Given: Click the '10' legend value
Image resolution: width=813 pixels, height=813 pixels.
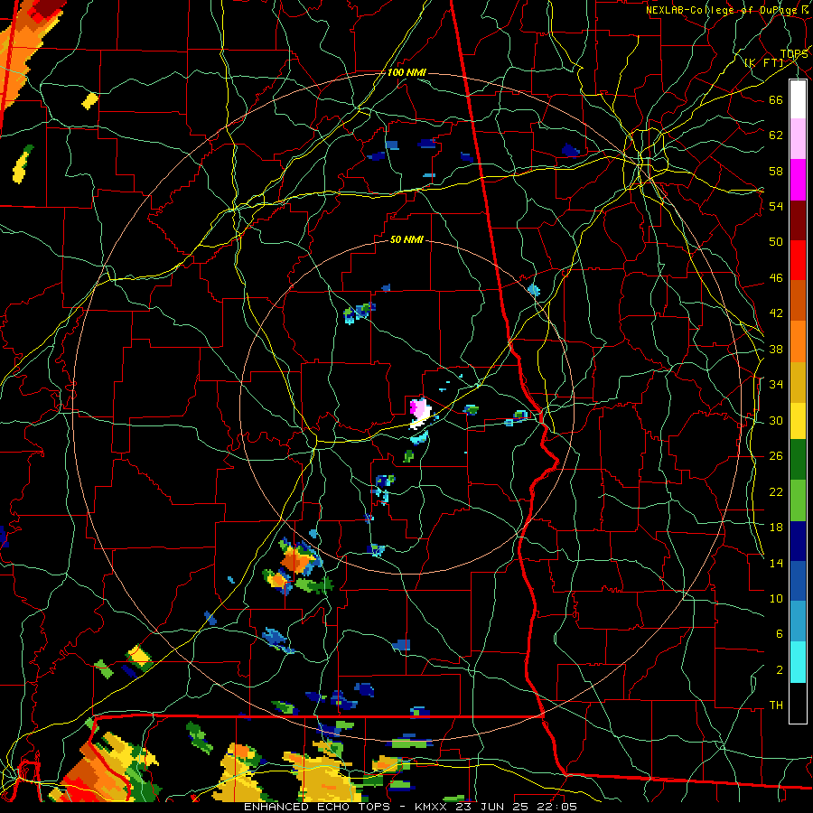Looking at the screenshot, I should [x=776, y=599].
